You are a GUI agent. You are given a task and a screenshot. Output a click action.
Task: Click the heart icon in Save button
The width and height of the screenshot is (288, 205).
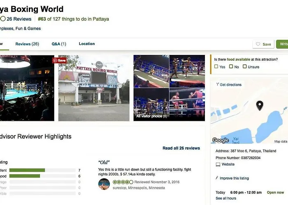(x=258, y=44)
